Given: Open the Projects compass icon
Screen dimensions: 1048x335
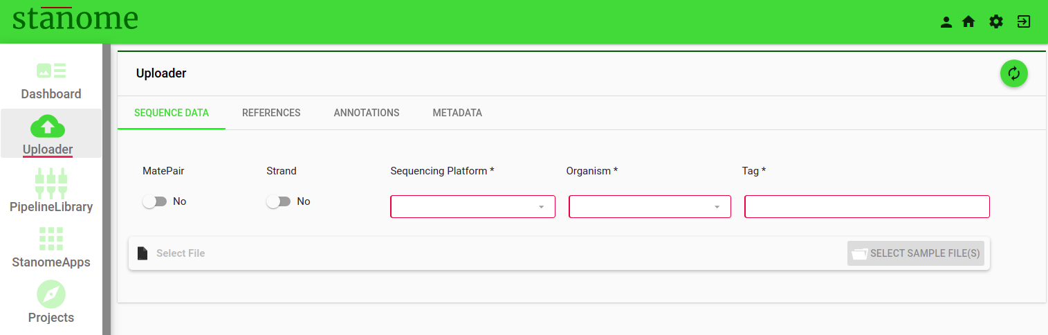Looking at the screenshot, I should (x=51, y=295).
